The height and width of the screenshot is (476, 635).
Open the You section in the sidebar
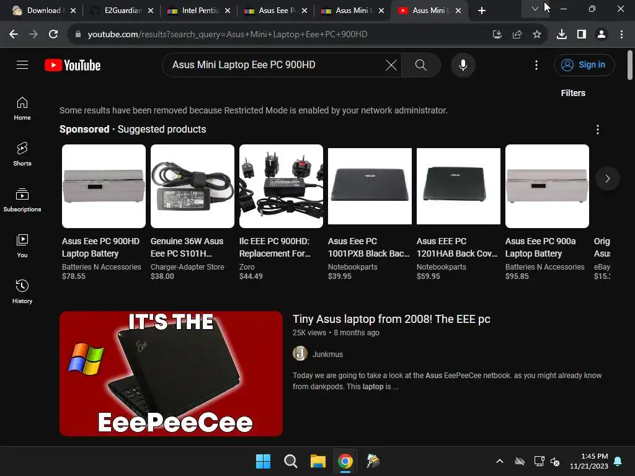(x=22, y=245)
